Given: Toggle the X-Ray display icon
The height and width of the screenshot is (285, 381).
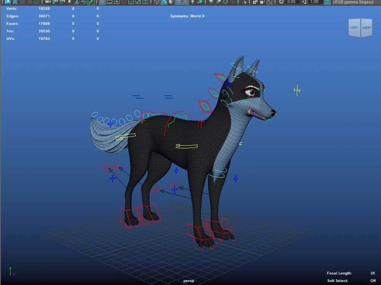Looking at the screenshot, I should point(255,2).
